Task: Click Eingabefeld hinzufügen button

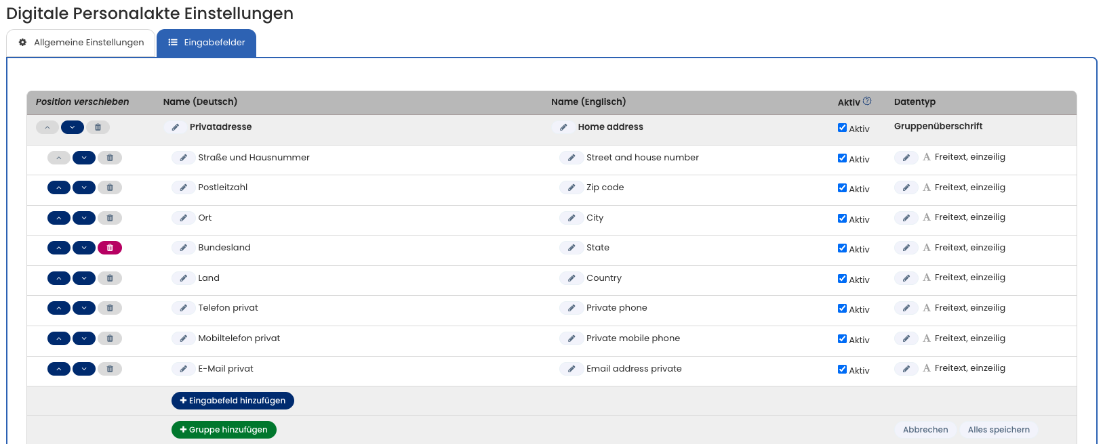Action: (233, 401)
